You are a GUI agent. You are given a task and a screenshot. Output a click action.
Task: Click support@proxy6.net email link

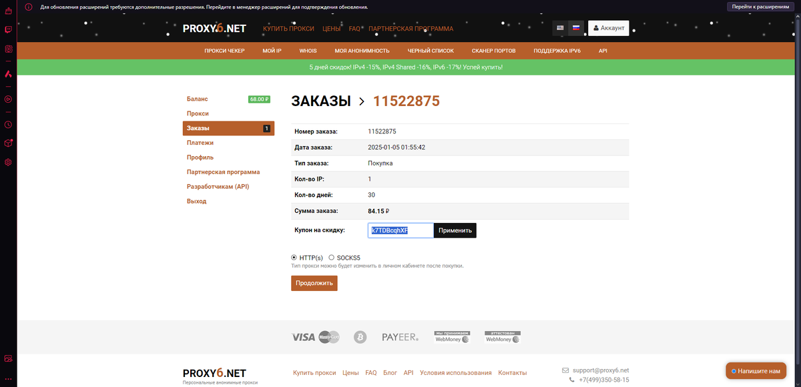[x=600, y=370]
